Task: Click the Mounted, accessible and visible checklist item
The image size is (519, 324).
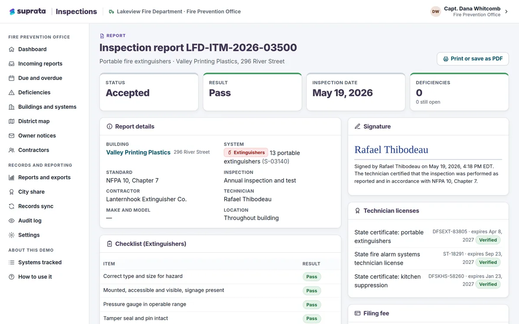Action: pyautogui.click(x=164, y=290)
